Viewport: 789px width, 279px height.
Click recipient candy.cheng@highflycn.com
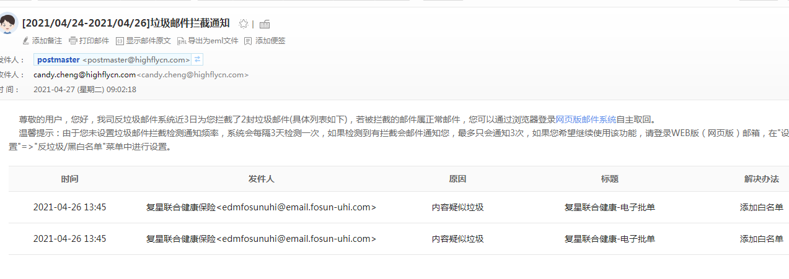tap(84, 75)
